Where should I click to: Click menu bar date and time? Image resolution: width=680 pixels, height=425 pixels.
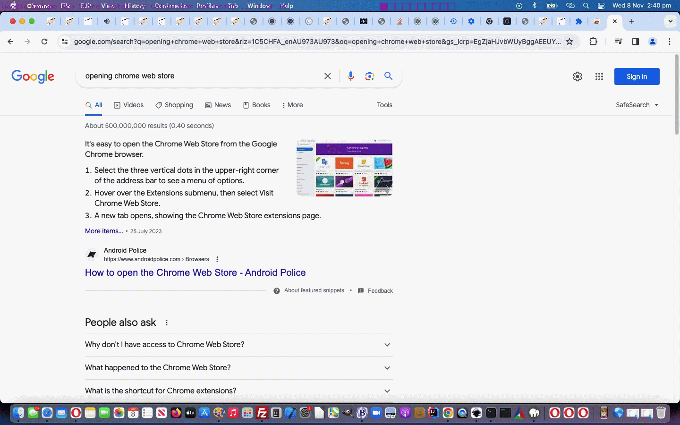pos(641,6)
